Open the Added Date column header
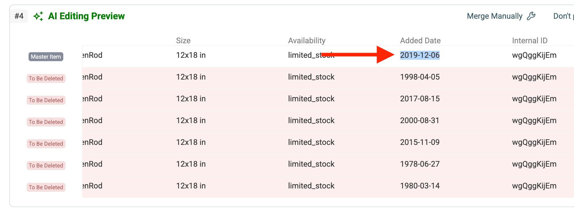The image size is (574, 213). (420, 40)
